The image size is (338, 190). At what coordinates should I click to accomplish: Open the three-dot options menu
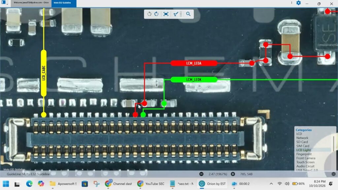pos(292,3)
